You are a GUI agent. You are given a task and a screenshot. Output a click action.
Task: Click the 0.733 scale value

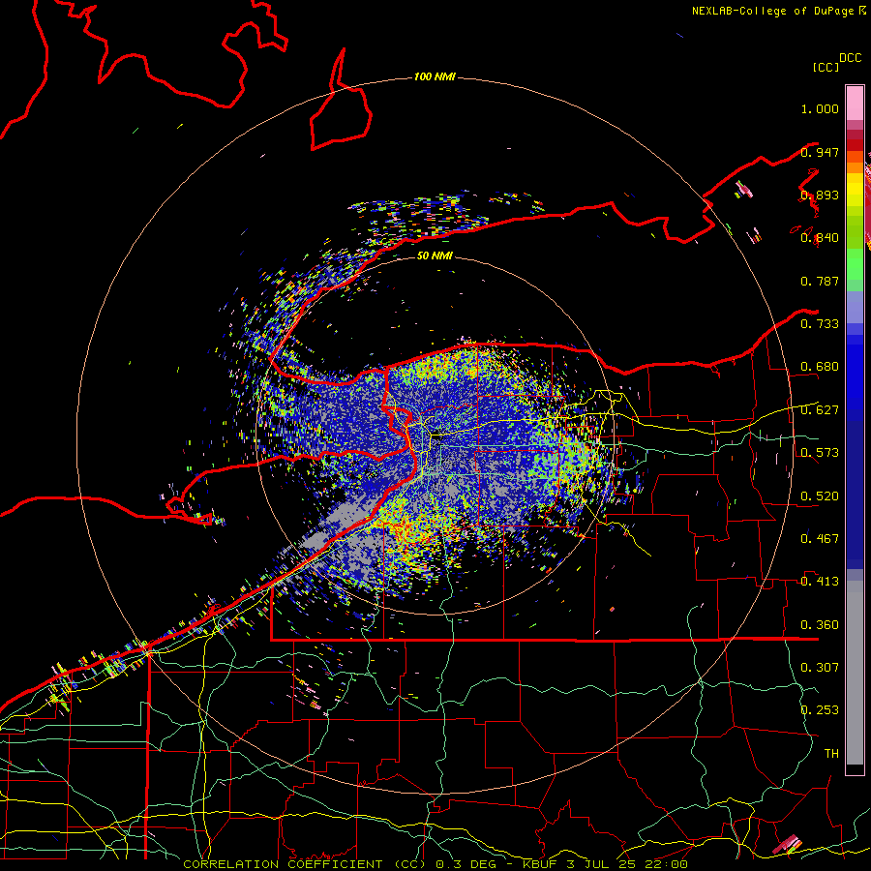point(820,324)
